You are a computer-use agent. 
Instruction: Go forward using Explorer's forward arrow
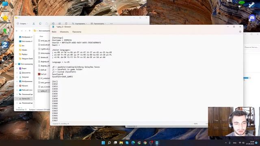22,31
